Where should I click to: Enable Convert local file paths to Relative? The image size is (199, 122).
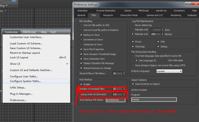(81, 30)
